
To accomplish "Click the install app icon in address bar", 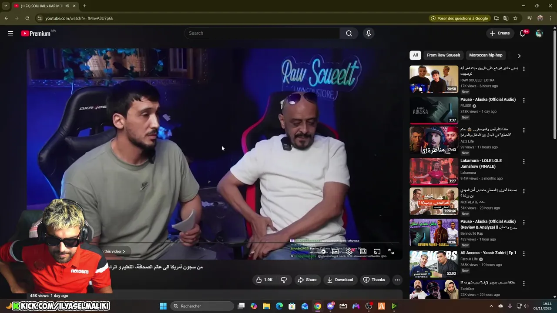I will 497,18.
